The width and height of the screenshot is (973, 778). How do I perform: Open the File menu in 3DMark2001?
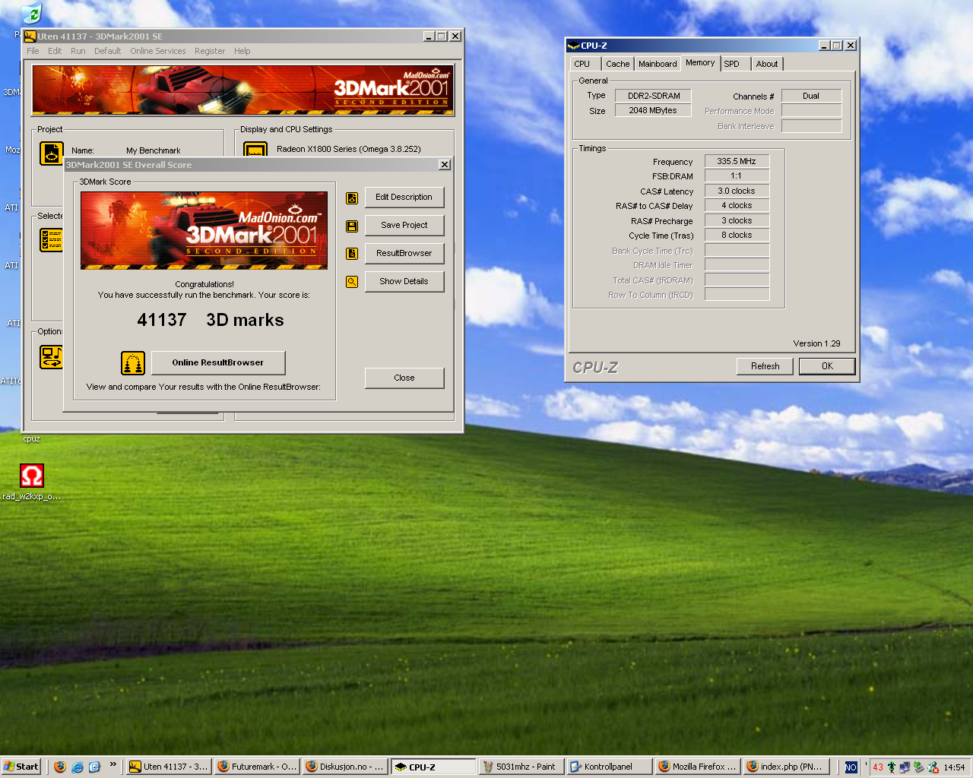click(33, 51)
